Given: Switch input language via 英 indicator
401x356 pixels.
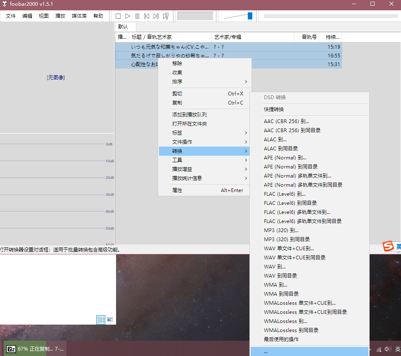Looking at the screenshot, I should (398, 349).
